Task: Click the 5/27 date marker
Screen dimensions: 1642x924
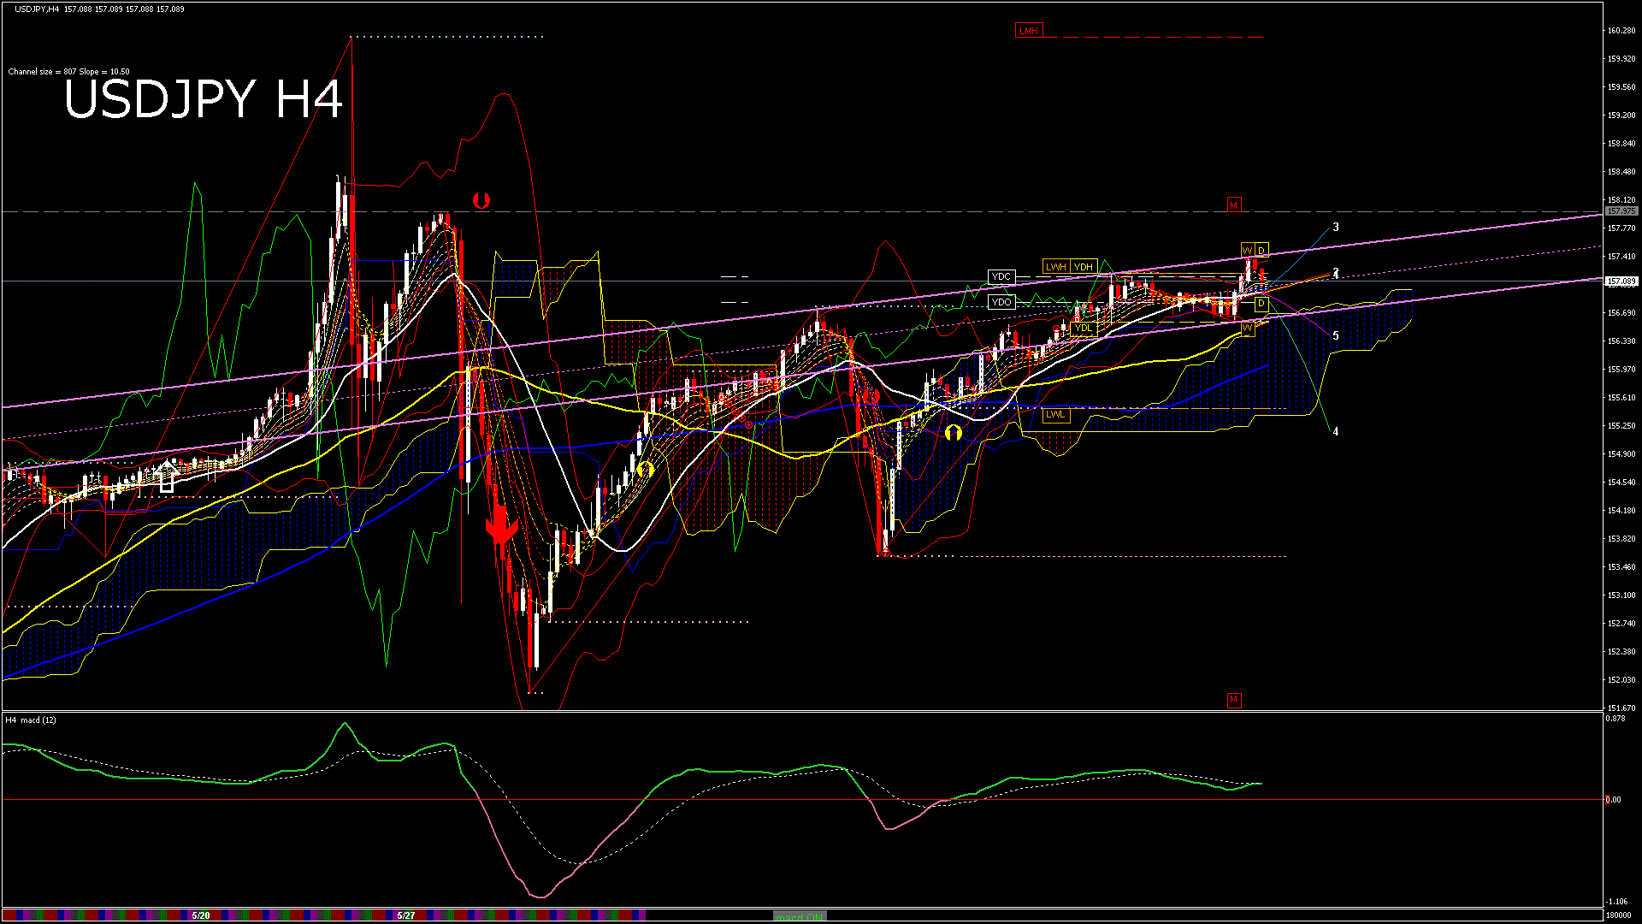Action: click(x=406, y=915)
